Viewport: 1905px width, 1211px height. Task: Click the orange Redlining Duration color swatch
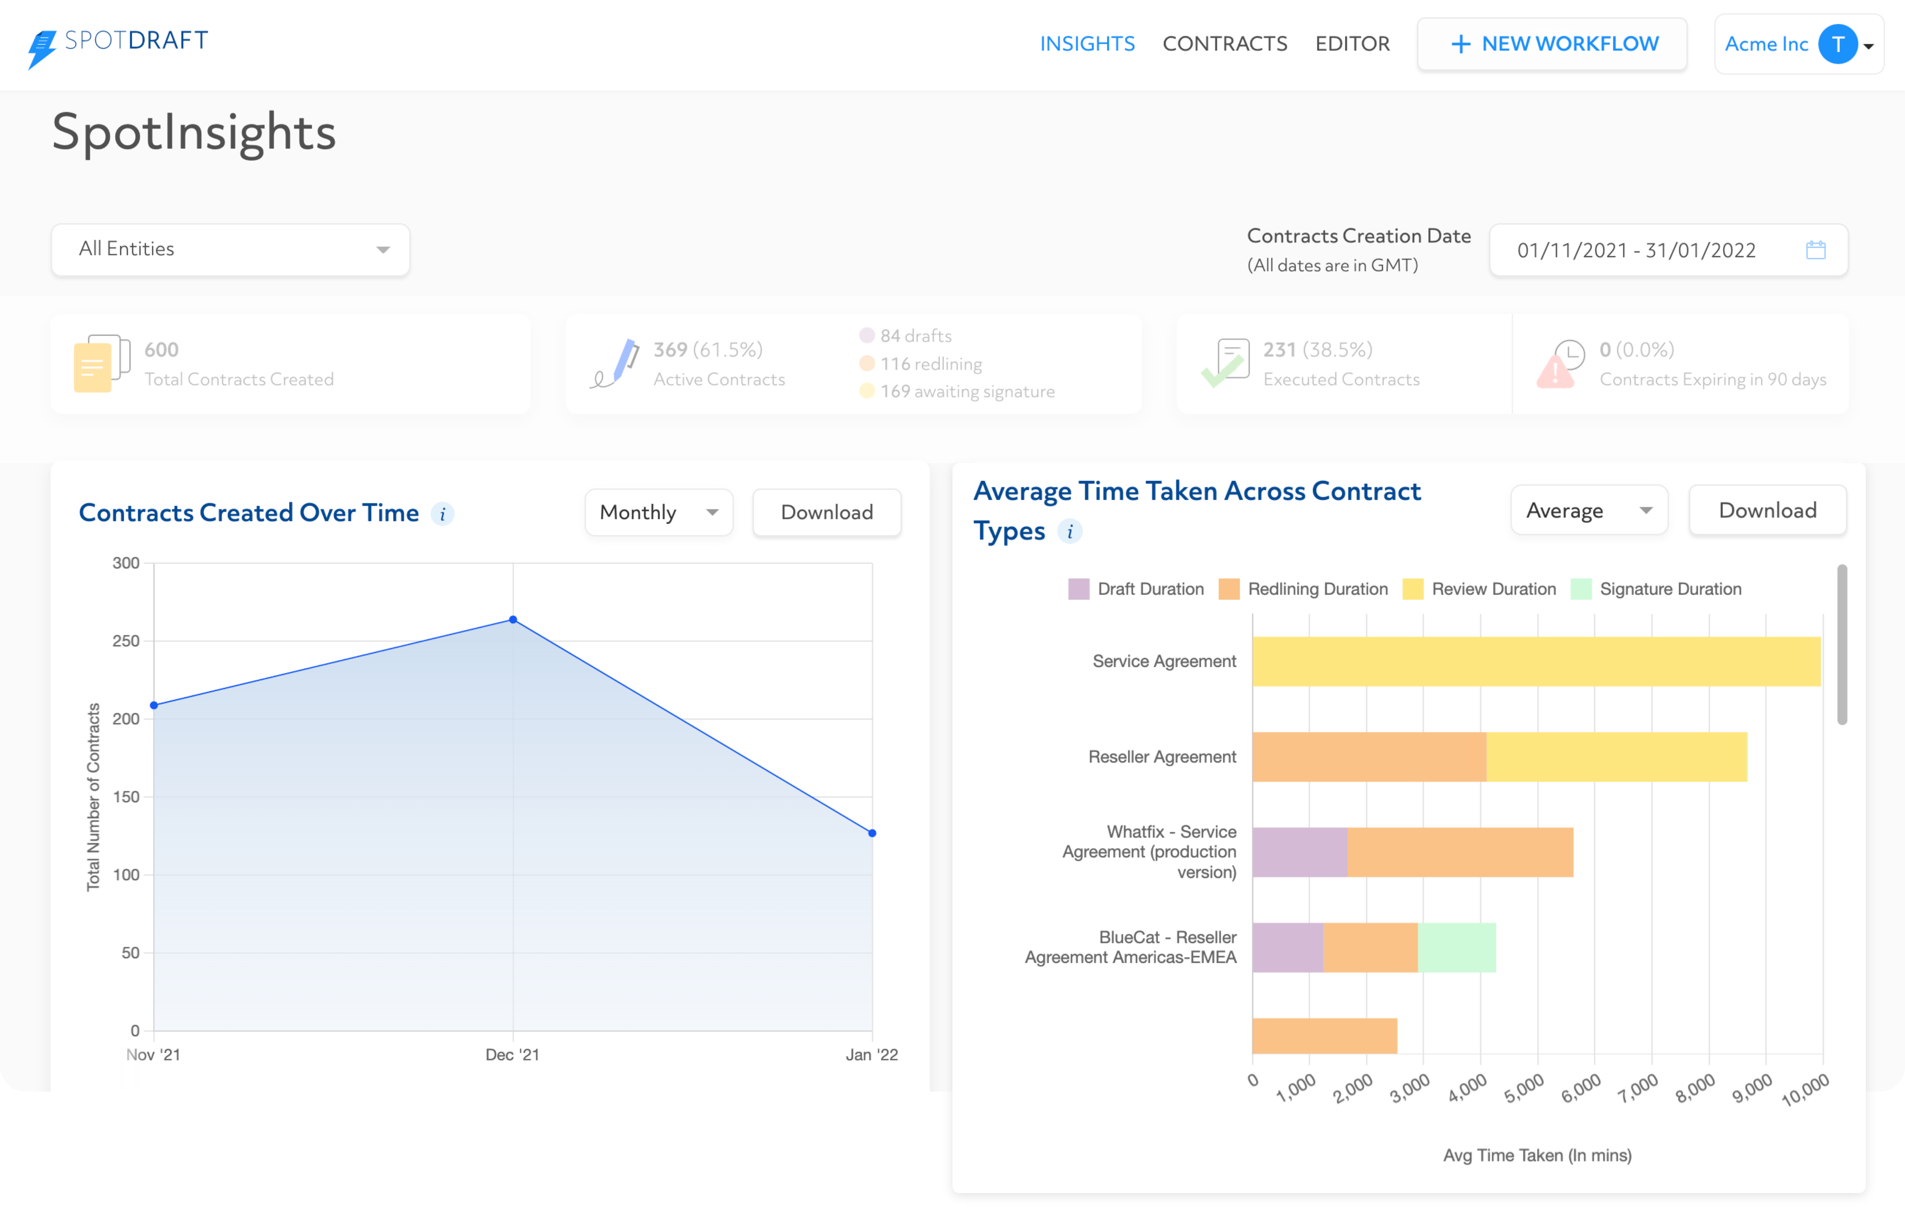[1229, 588]
